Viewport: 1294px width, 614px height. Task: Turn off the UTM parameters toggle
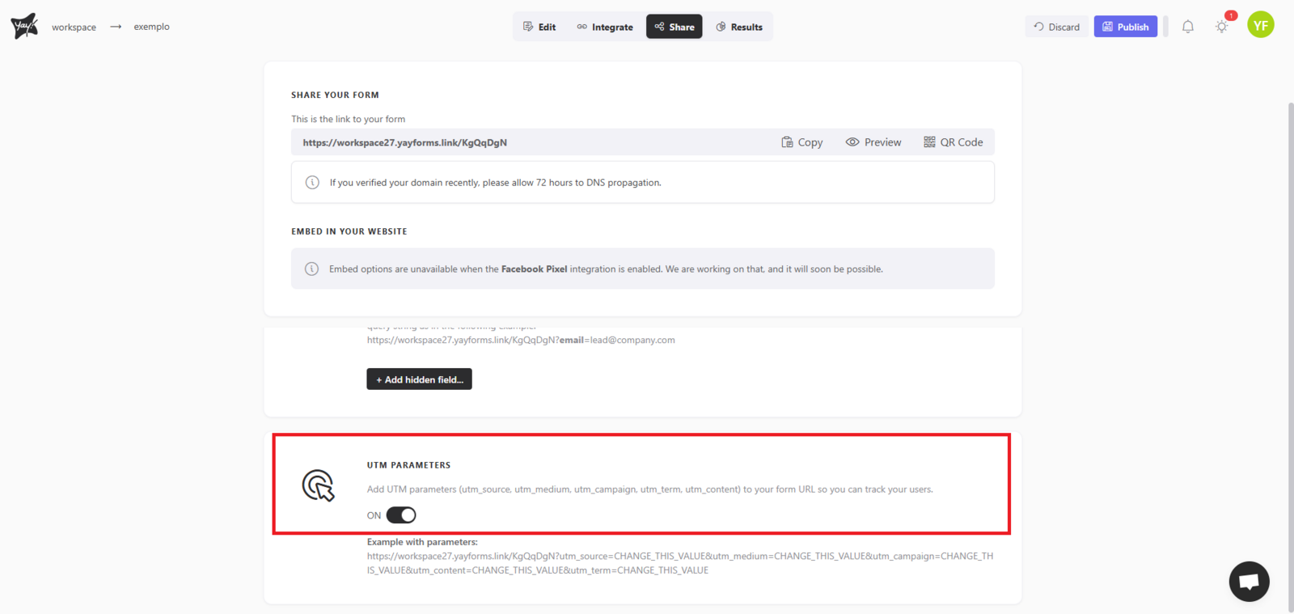pos(401,515)
